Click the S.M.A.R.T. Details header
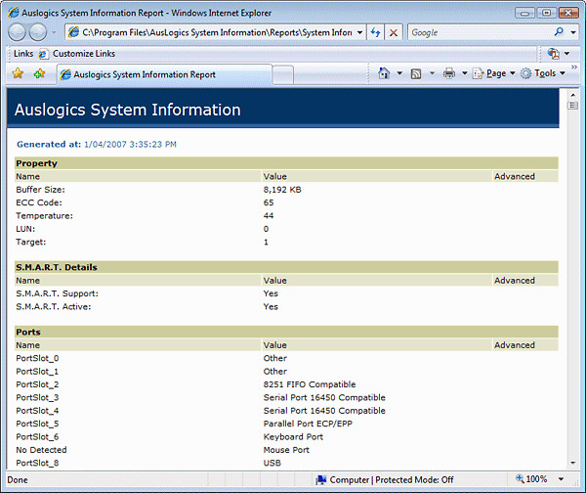 click(x=286, y=267)
